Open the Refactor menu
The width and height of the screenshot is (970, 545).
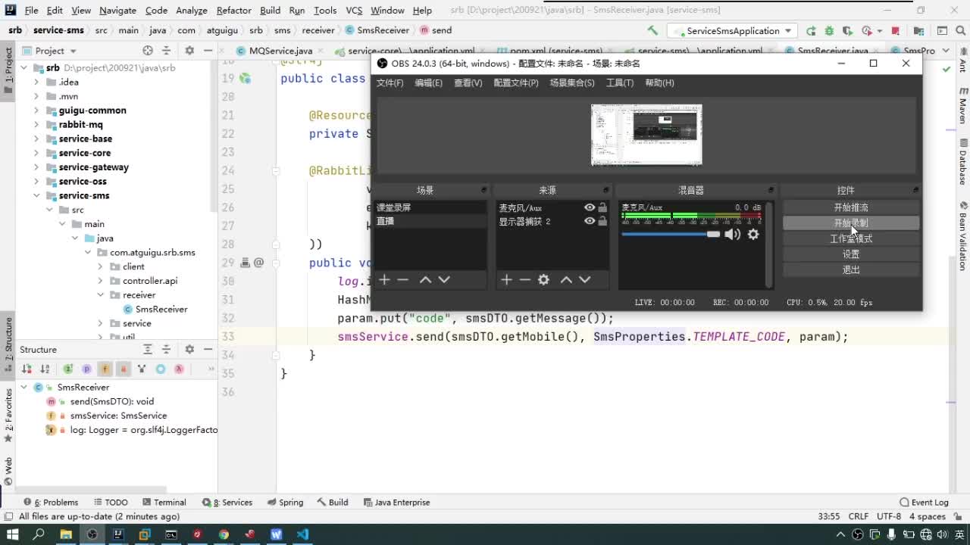click(x=233, y=11)
